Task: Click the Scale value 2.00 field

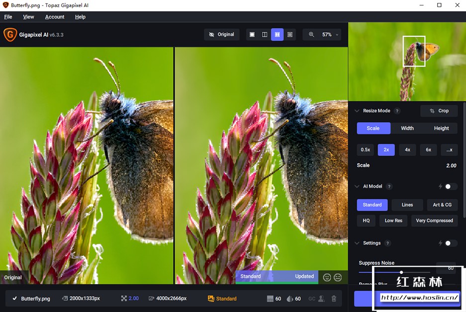Action: click(451, 165)
